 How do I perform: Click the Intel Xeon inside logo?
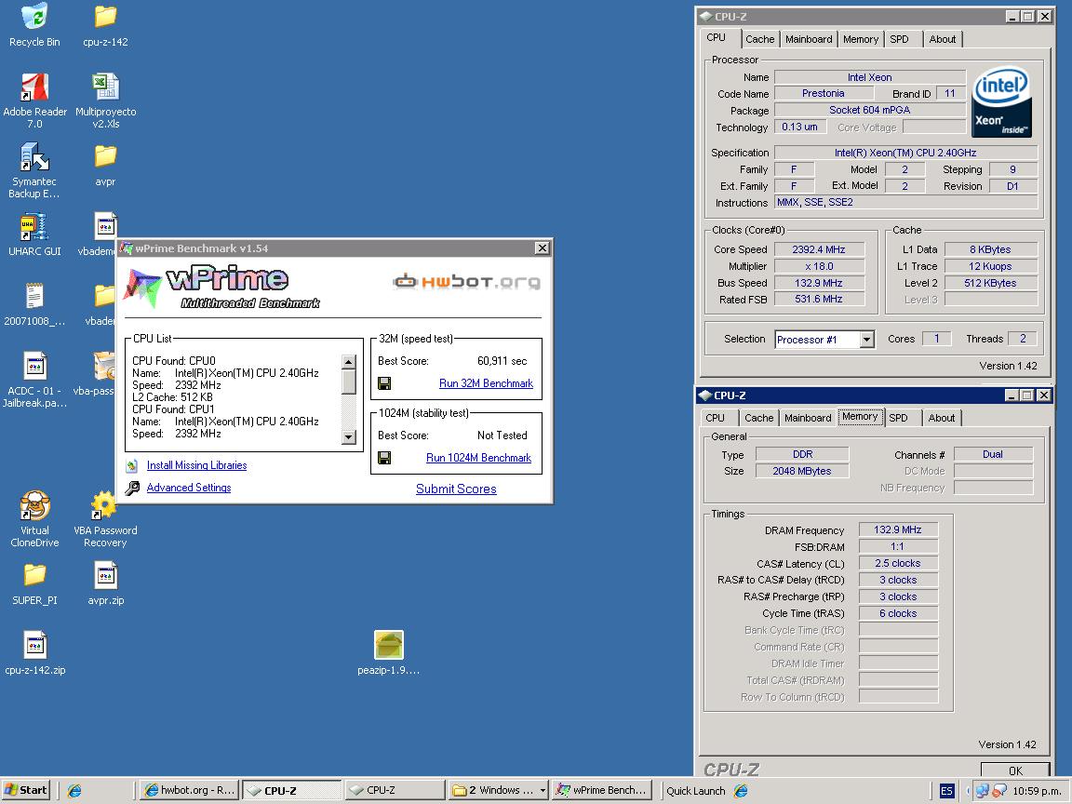1001,101
